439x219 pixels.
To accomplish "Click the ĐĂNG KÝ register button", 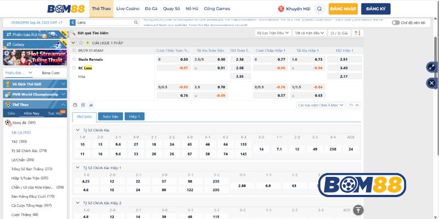I will (375, 9).
